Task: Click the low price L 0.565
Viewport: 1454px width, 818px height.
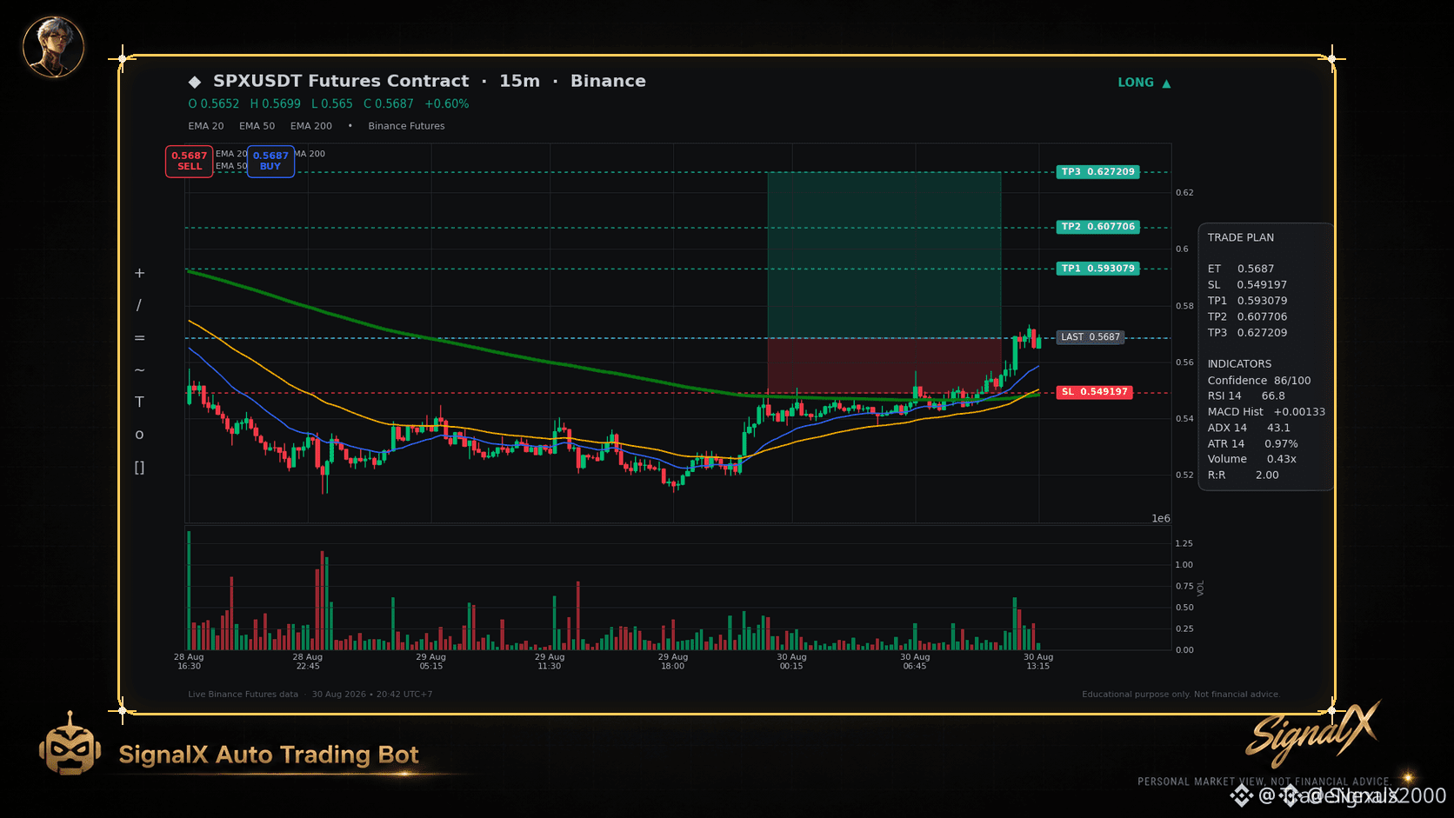Action: point(332,103)
